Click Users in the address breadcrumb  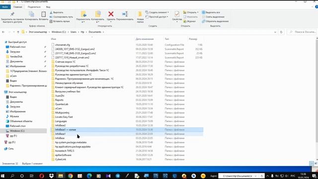[x=74, y=32]
